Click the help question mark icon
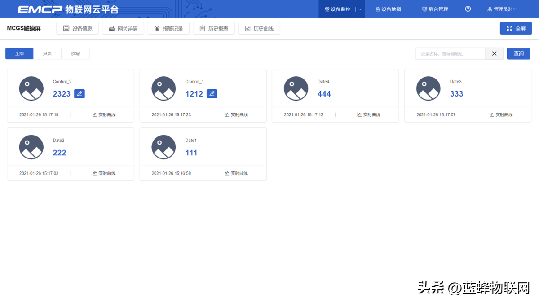The image size is (539, 303). 468,9
